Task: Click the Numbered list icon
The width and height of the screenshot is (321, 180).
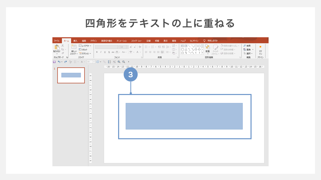Action: coord(153,47)
